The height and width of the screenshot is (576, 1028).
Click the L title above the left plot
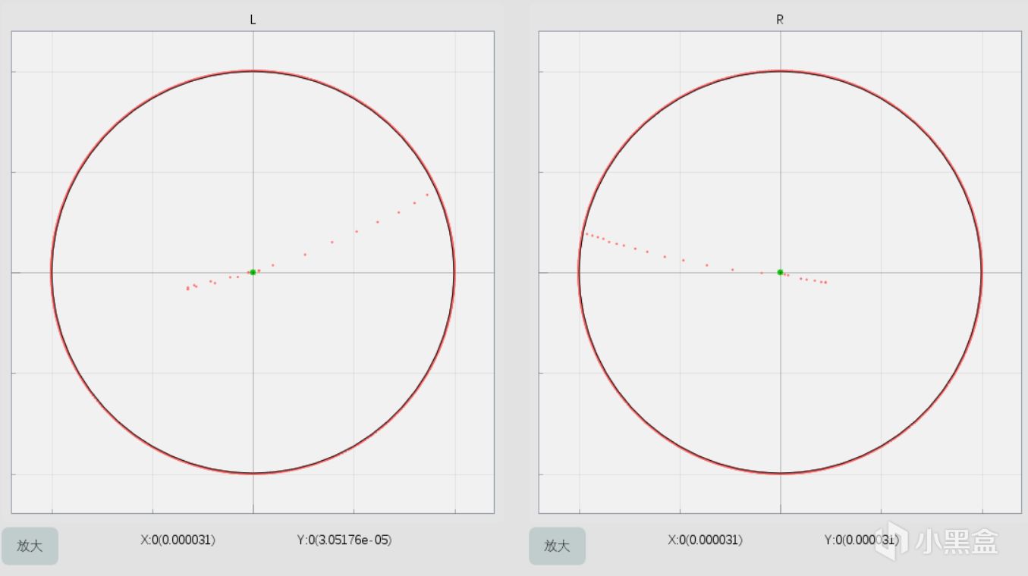coord(253,20)
